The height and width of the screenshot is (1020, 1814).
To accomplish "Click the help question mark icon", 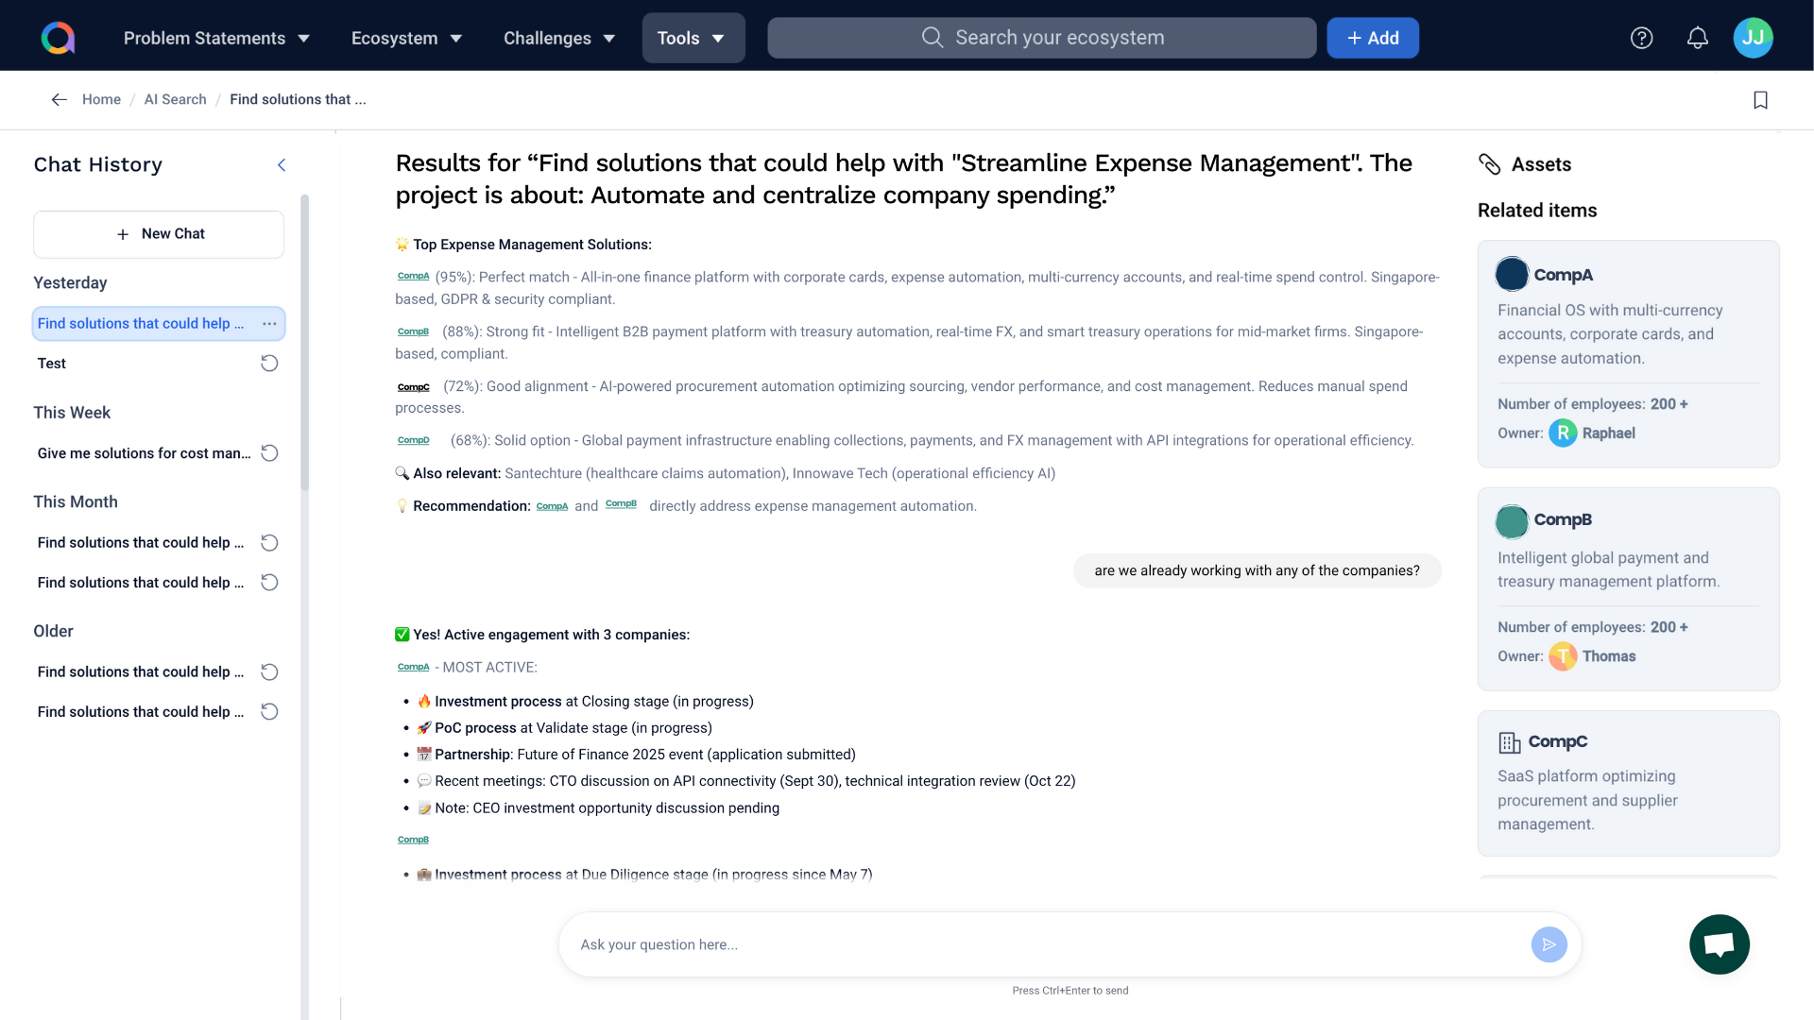I will tap(1641, 38).
